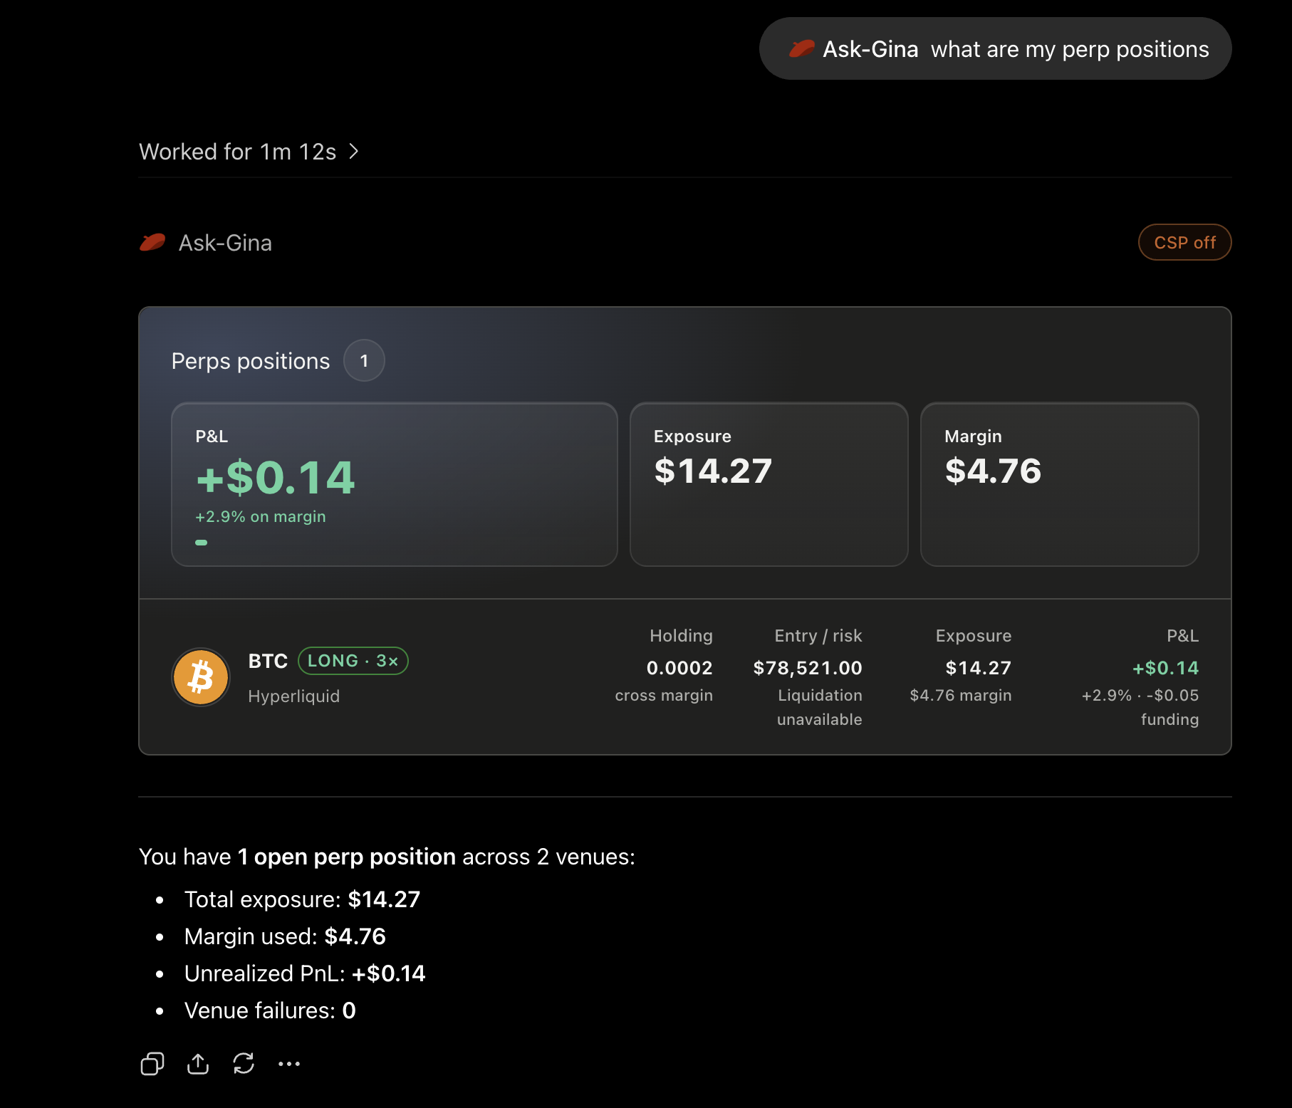
Task: Click the "Perps positions" heading
Action: (x=251, y=361)
